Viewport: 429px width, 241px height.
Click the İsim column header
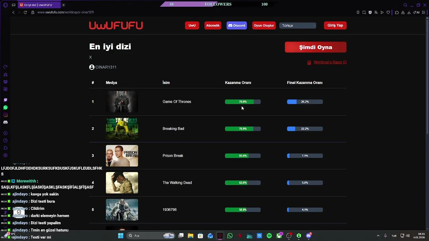click(x=166, y=83)
